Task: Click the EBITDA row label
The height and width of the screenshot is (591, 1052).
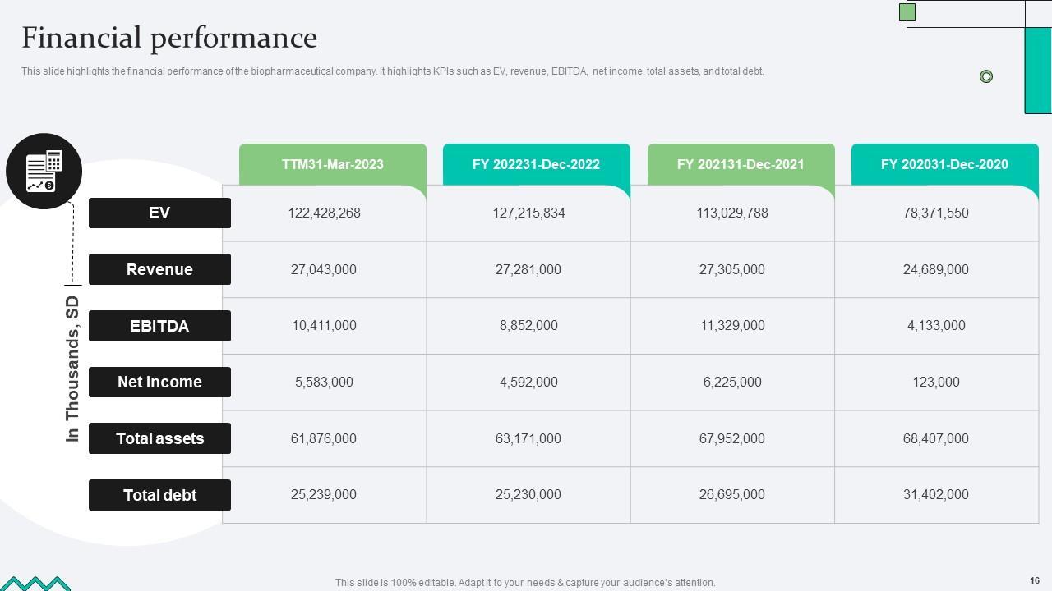Action: [x=159, y=326]
